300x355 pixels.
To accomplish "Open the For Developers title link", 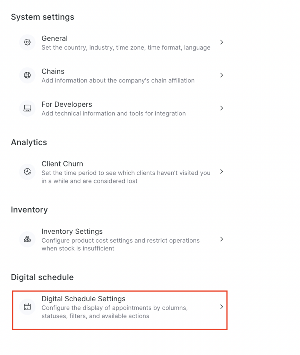I will tap(67, 104).
